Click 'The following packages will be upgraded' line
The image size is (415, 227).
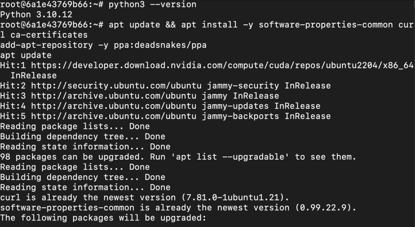point(103,218)
